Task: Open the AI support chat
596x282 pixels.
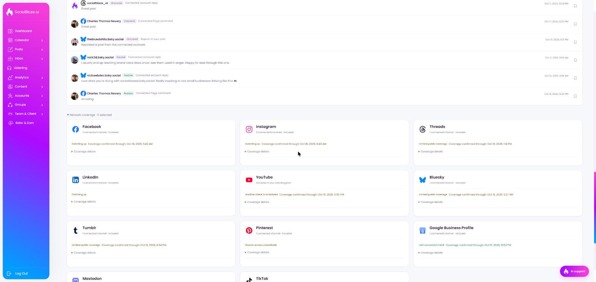Action: 574,271
